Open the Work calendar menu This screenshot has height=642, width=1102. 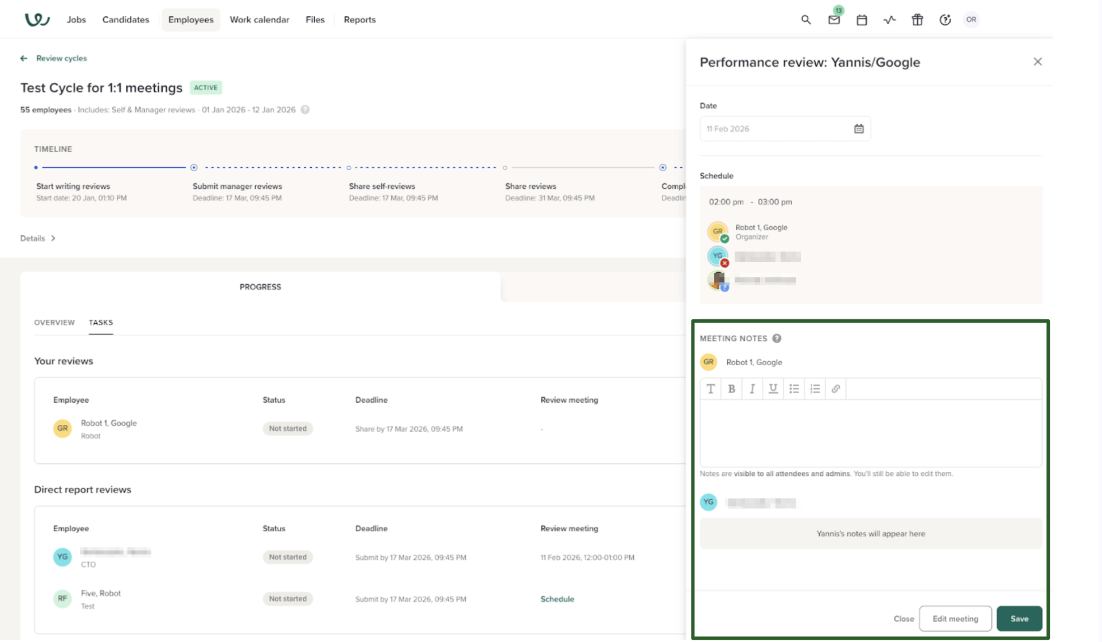click(x=259, y=20)
